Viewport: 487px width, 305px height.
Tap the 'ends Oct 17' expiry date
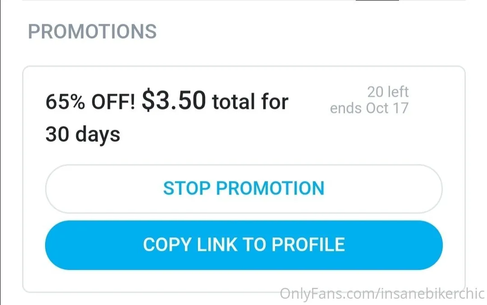tap(369, 108)
